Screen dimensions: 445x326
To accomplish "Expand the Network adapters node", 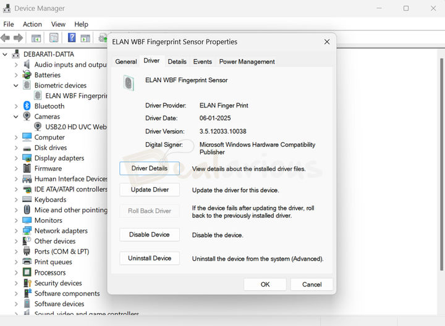I will point(16,231).
